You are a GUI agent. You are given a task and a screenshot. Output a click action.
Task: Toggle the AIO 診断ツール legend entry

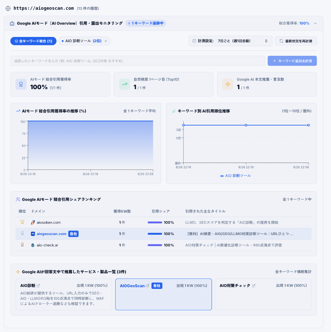235,176
